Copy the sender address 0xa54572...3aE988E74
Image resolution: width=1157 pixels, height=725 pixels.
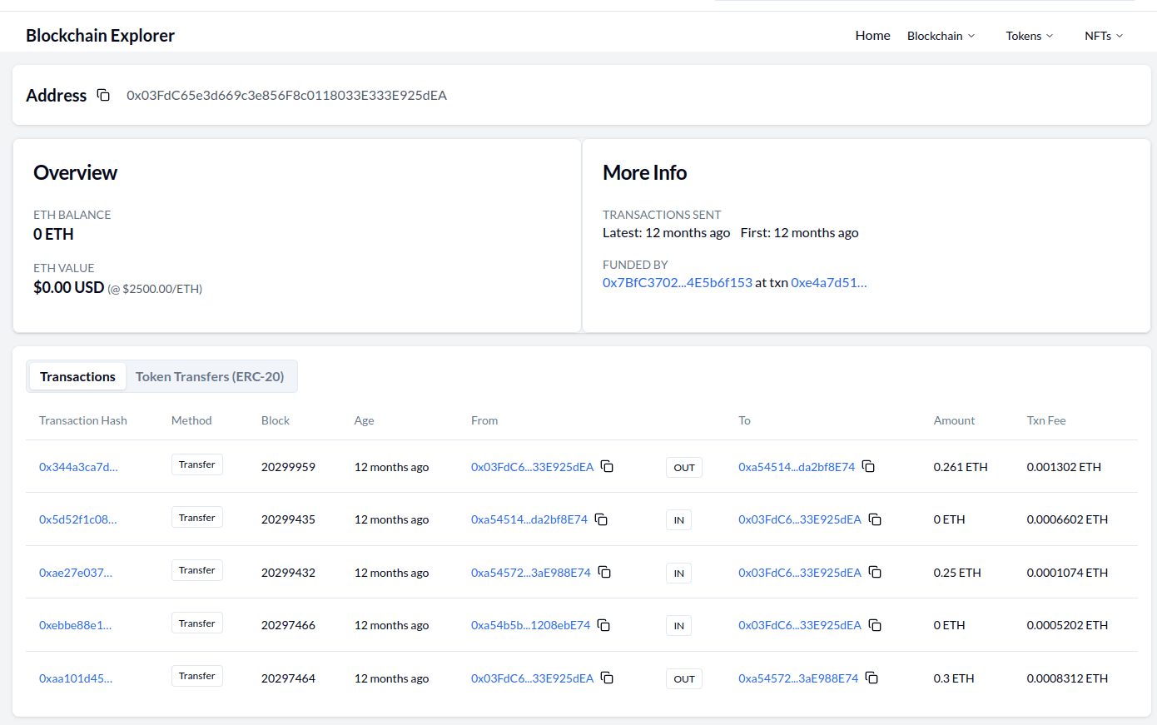(603, 572)
